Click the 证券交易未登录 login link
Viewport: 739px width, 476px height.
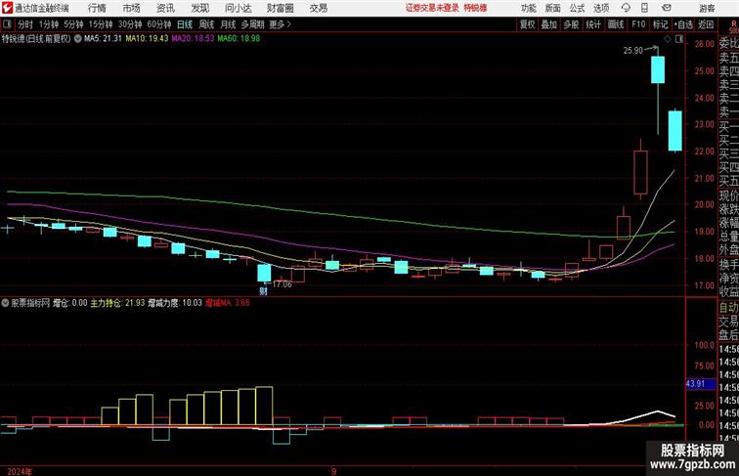coord(432,8)
